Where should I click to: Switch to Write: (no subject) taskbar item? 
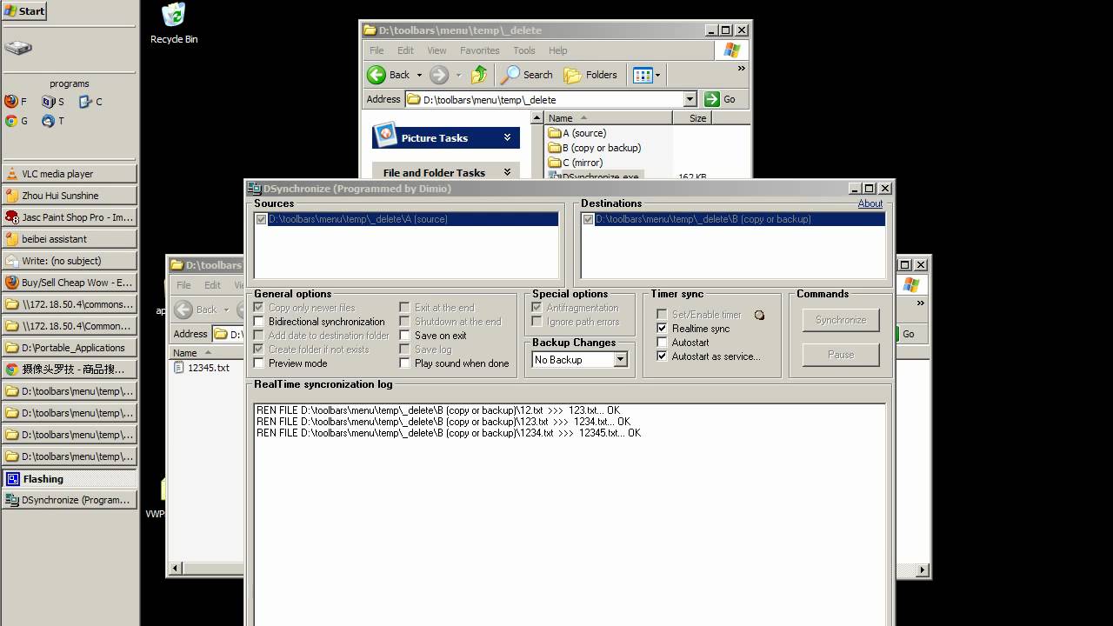[70, 261]
